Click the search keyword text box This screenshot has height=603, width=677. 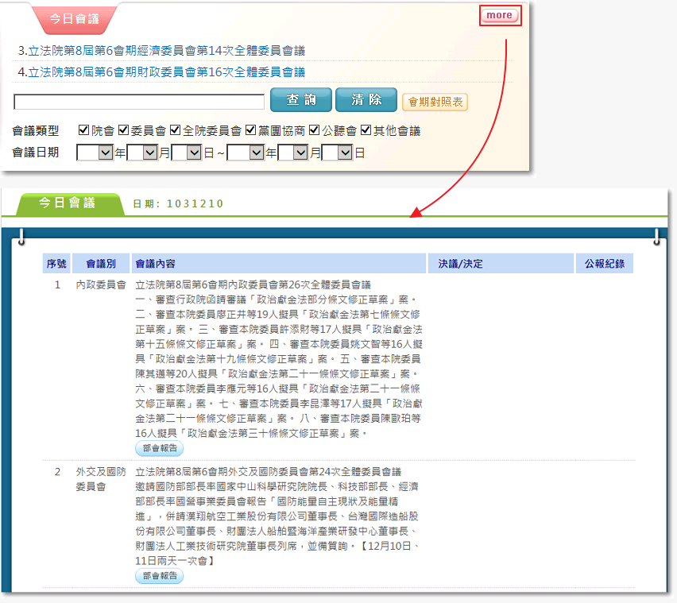point(139,102)
